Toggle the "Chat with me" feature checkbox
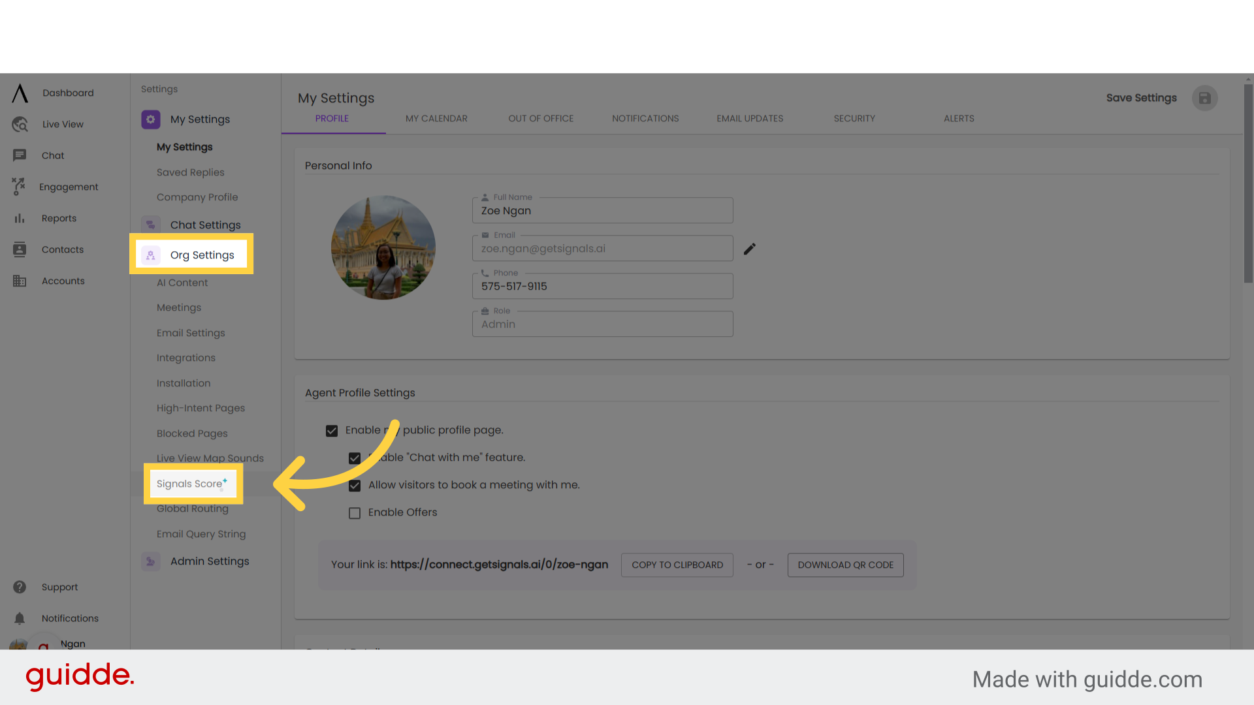The image size is (1254, 705). [355, 458]
